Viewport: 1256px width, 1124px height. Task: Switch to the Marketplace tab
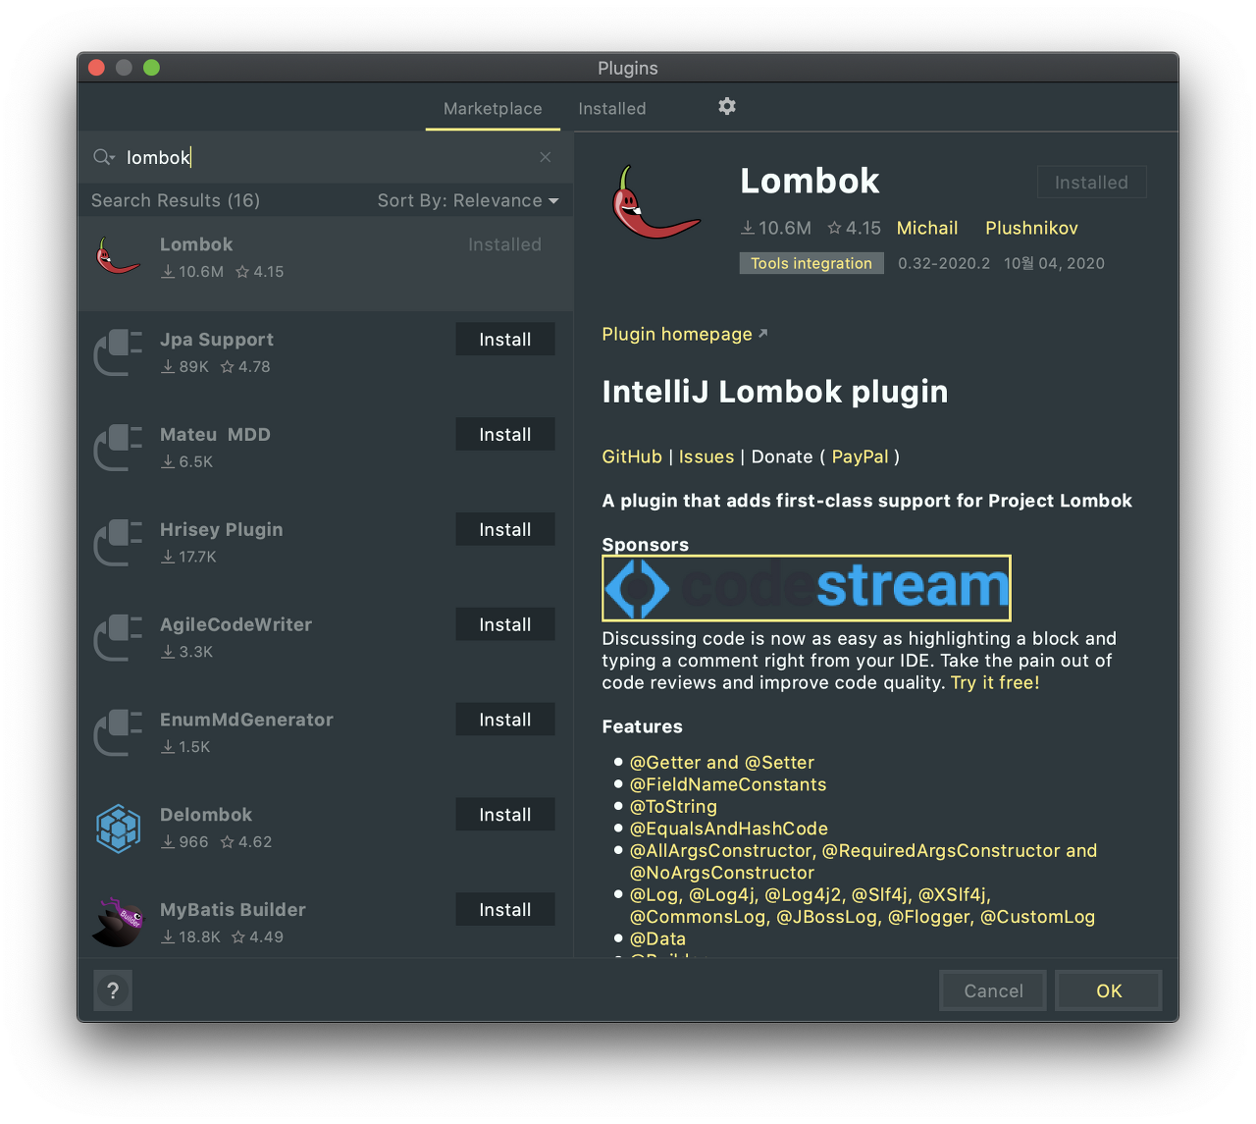(493, 108)
